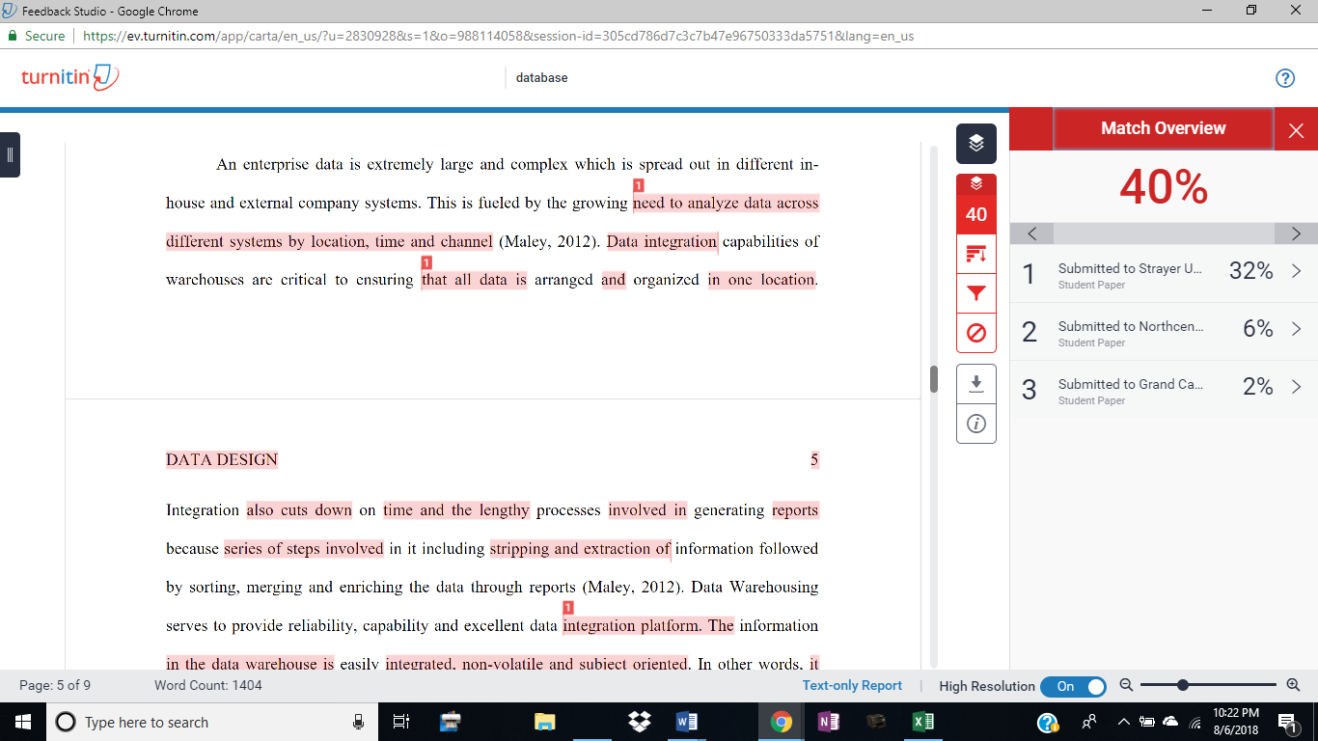Click highlighted 'series of steps involved' text
The image size is (1318, 741).
[x=304, y=549]
